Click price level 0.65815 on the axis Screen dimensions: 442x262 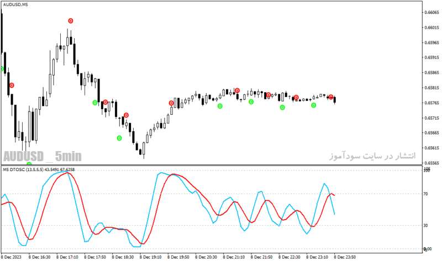click(432, 88)
